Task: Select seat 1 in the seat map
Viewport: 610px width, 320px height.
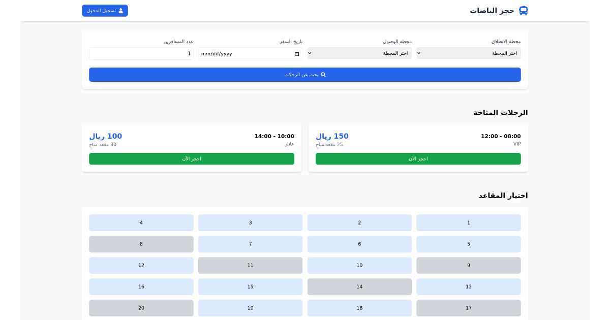Action: coord(468,222)
